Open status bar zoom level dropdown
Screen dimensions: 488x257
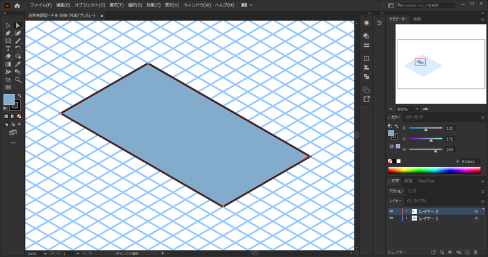(x=46, y=254)
